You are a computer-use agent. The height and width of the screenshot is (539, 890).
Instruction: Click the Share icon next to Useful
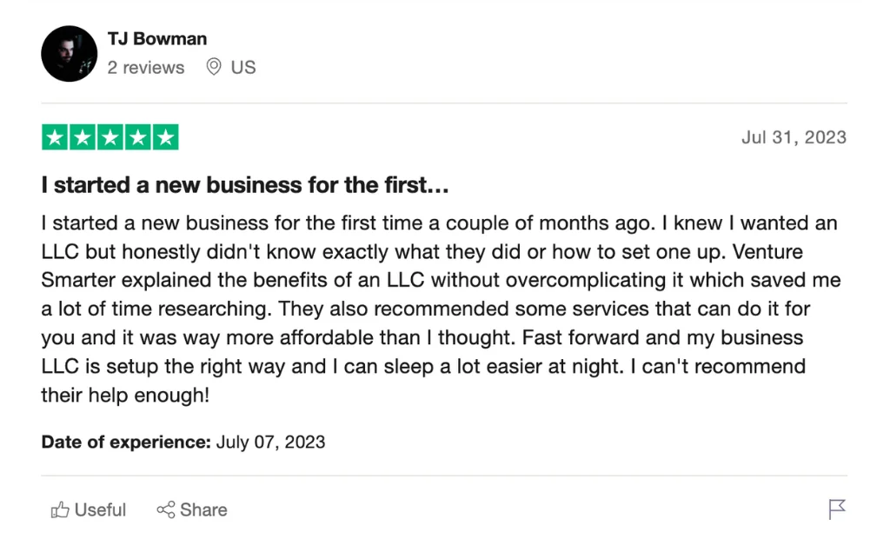(x=166, y=510)
